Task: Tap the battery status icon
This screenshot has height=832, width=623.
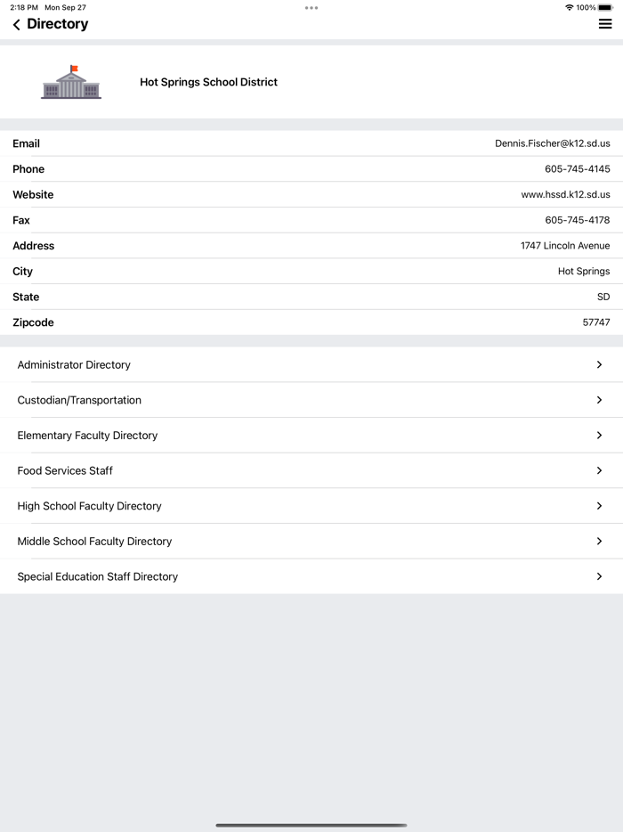Action: click(605, 7)
